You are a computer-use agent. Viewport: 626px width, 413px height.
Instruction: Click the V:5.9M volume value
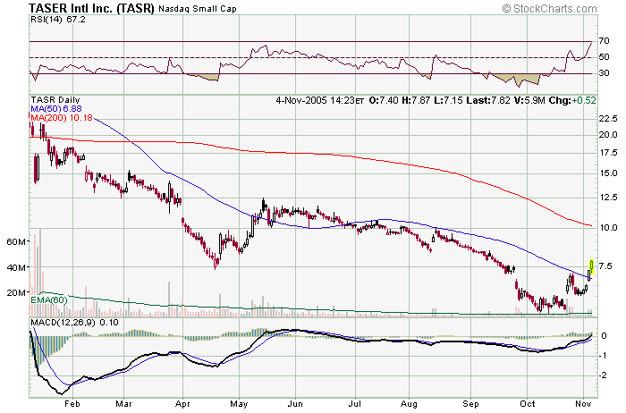tap(529, 100)
